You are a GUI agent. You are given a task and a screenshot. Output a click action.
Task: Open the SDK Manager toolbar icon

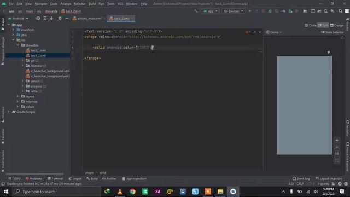click(x=332, y=11)
